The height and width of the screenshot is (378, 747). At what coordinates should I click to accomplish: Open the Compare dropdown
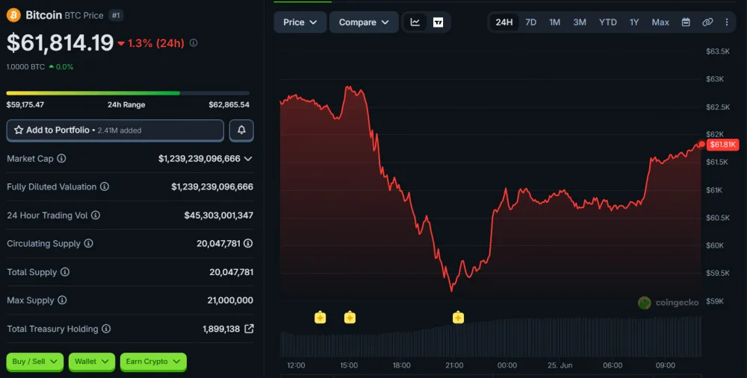[x=364, y=22]
